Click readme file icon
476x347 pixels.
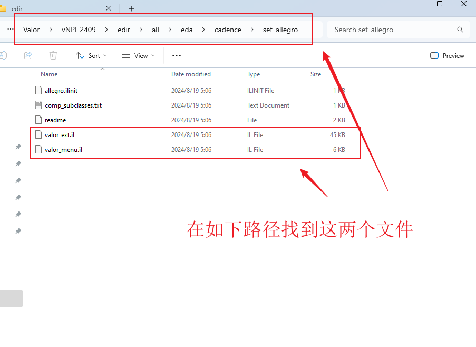(38, 120)
